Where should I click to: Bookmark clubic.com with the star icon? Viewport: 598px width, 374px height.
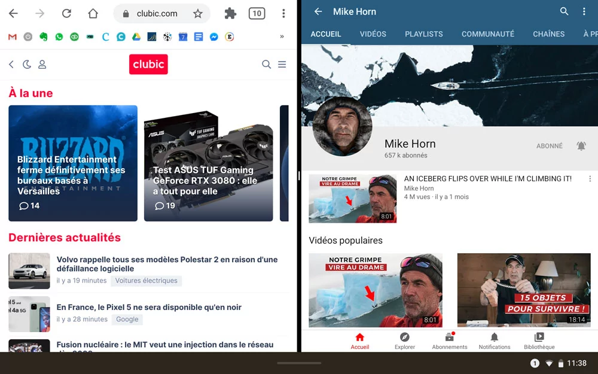tap(197, 14)
